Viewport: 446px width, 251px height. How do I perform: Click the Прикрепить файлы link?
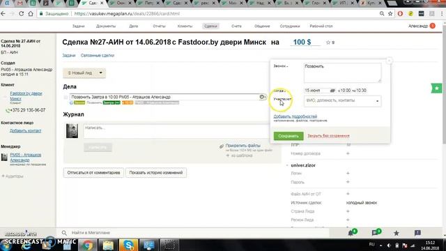(243, 146)
